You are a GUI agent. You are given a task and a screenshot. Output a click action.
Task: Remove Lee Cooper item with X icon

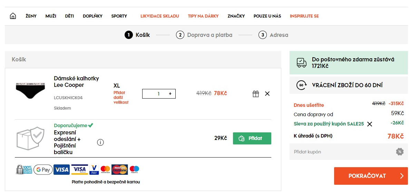tap(267, 93)
